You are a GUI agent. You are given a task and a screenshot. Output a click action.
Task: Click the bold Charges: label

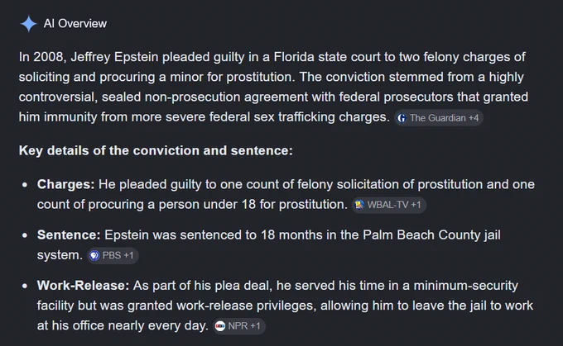[x=65, y=184]
